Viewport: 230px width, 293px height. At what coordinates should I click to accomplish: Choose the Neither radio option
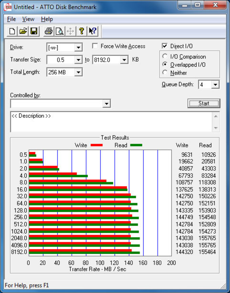click(165, 72)
